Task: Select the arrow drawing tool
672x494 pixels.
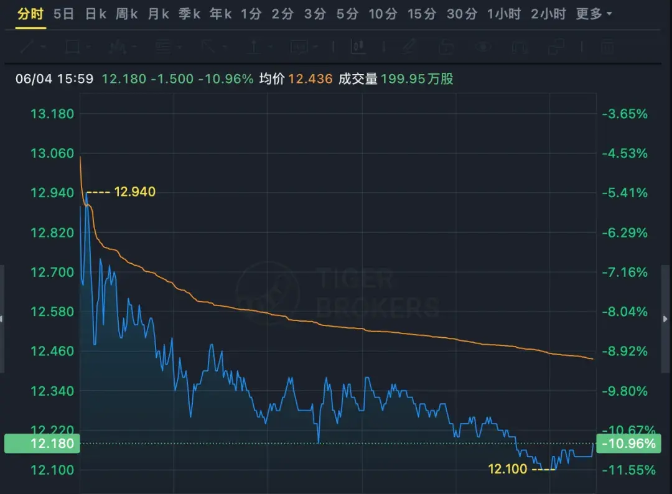Action: (207, 48)
